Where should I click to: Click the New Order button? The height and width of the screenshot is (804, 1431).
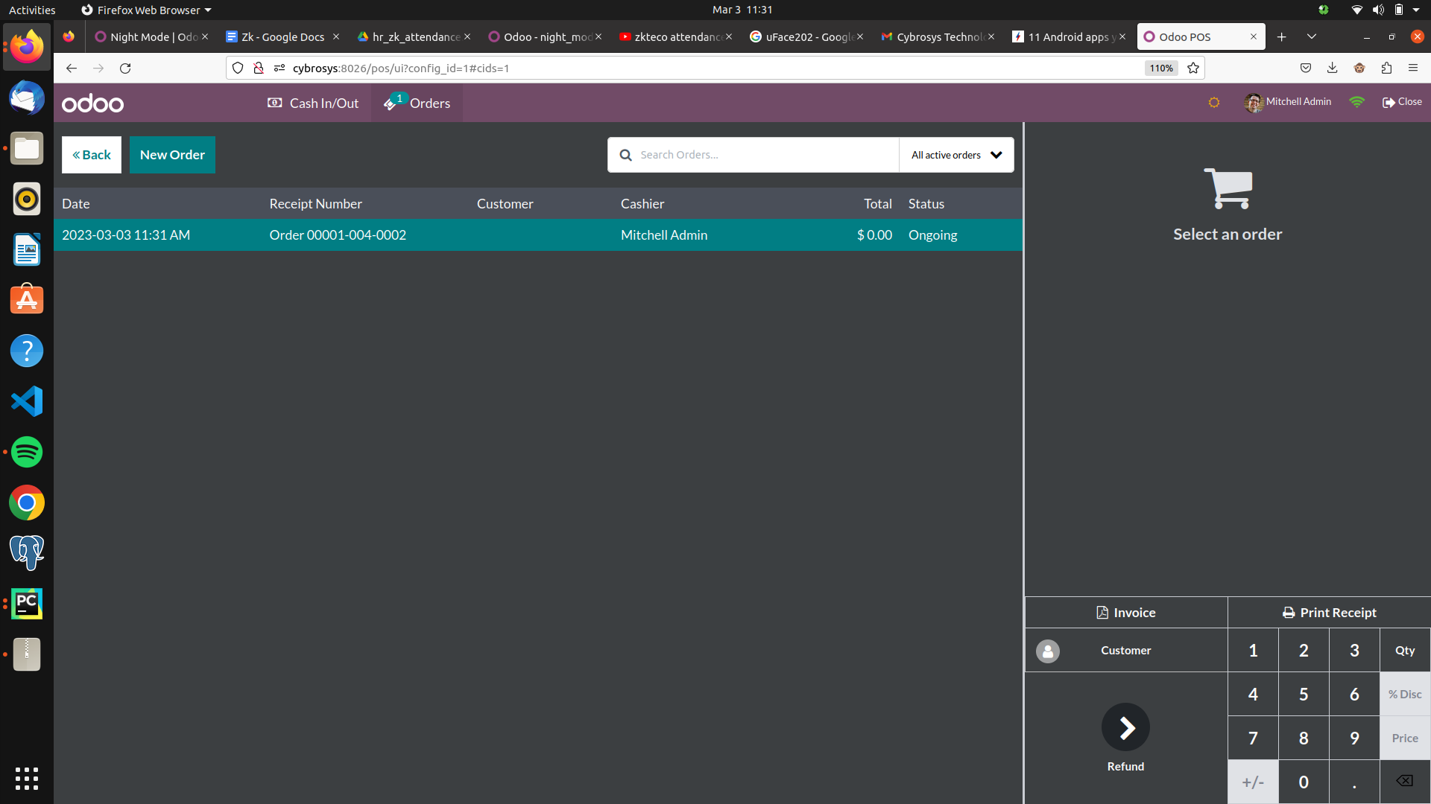coord(172,155)
